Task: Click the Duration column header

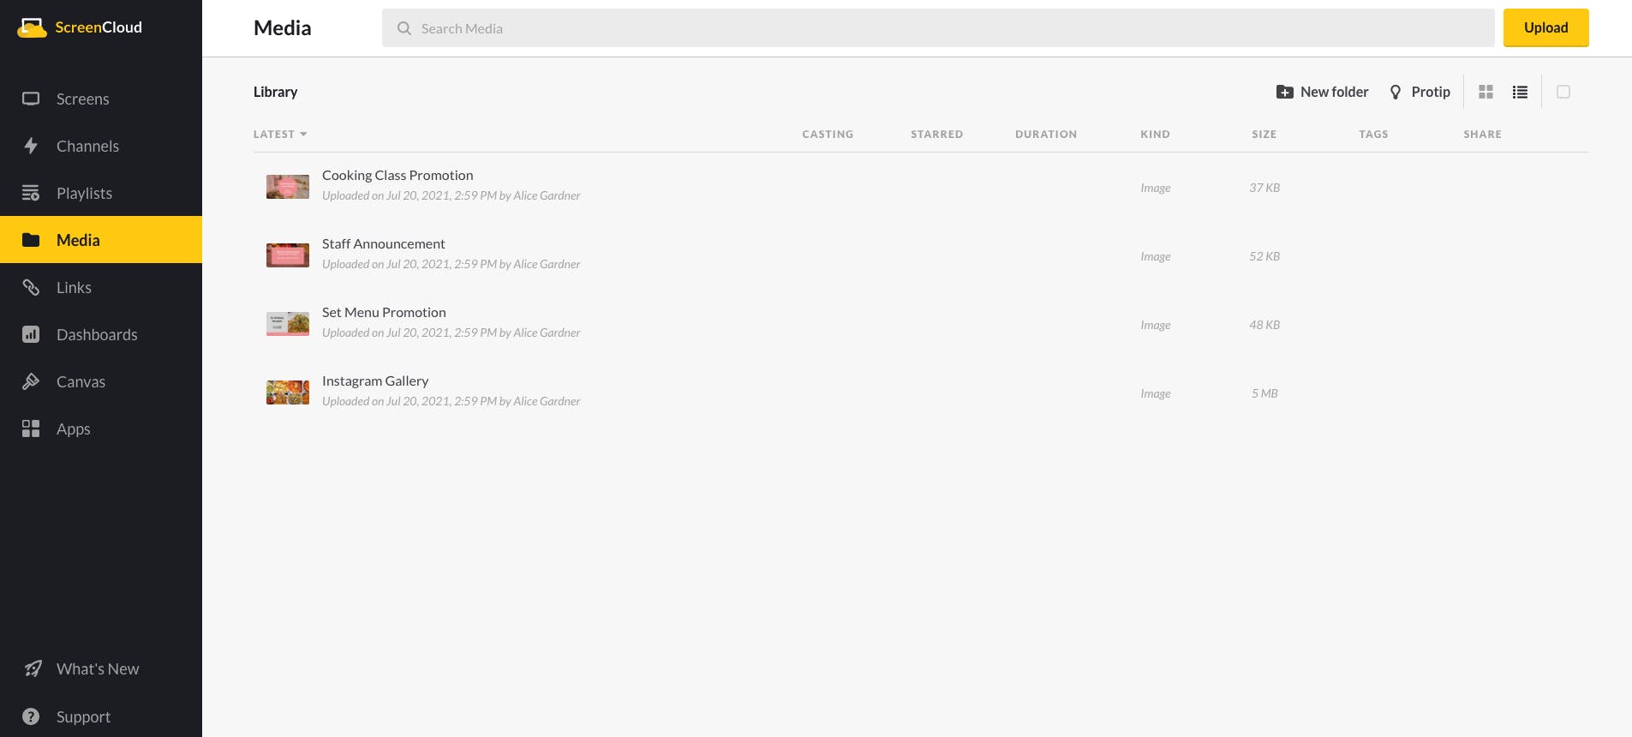Action: tap(1046, 135)
